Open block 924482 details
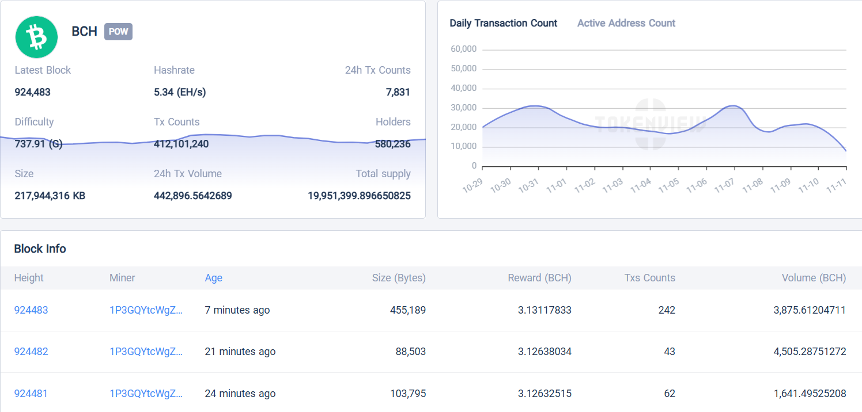The height and width of the screenshot is (412, 862). (x=31, y=351)
